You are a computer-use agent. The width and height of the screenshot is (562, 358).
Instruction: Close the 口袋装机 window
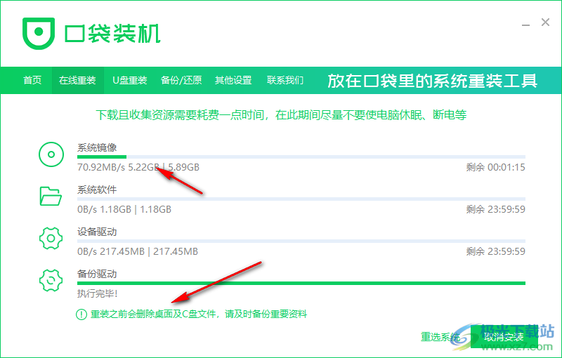[x=545, y=23]
